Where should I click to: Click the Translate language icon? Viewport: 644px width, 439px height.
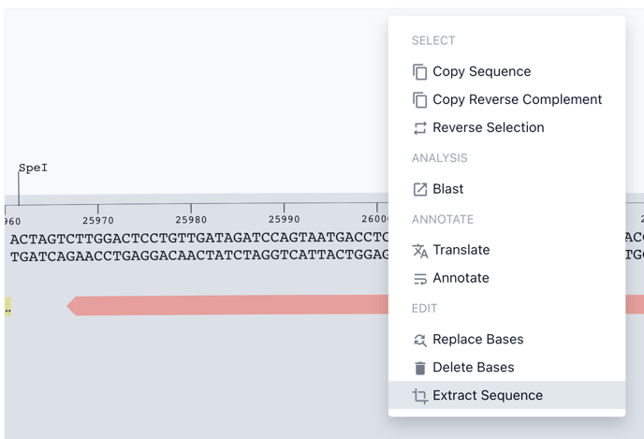pyautogui.click(x=419, y=251)
